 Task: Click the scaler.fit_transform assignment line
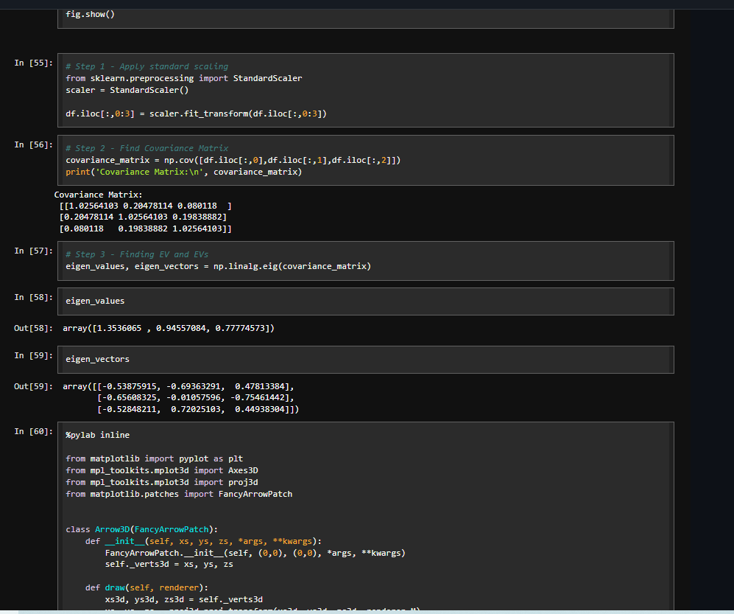pos(196,114)
